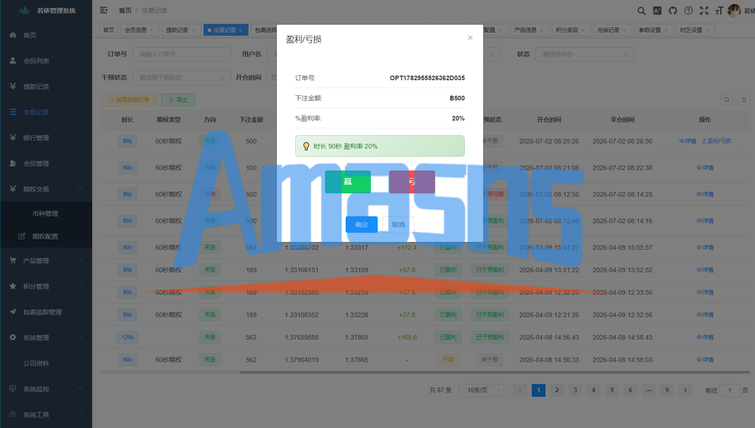Open 期权配置 submenu item

(46, 236)
